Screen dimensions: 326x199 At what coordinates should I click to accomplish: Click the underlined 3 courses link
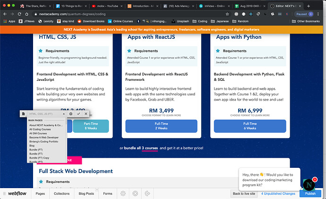pyautogui.click(x=150, y=148)
